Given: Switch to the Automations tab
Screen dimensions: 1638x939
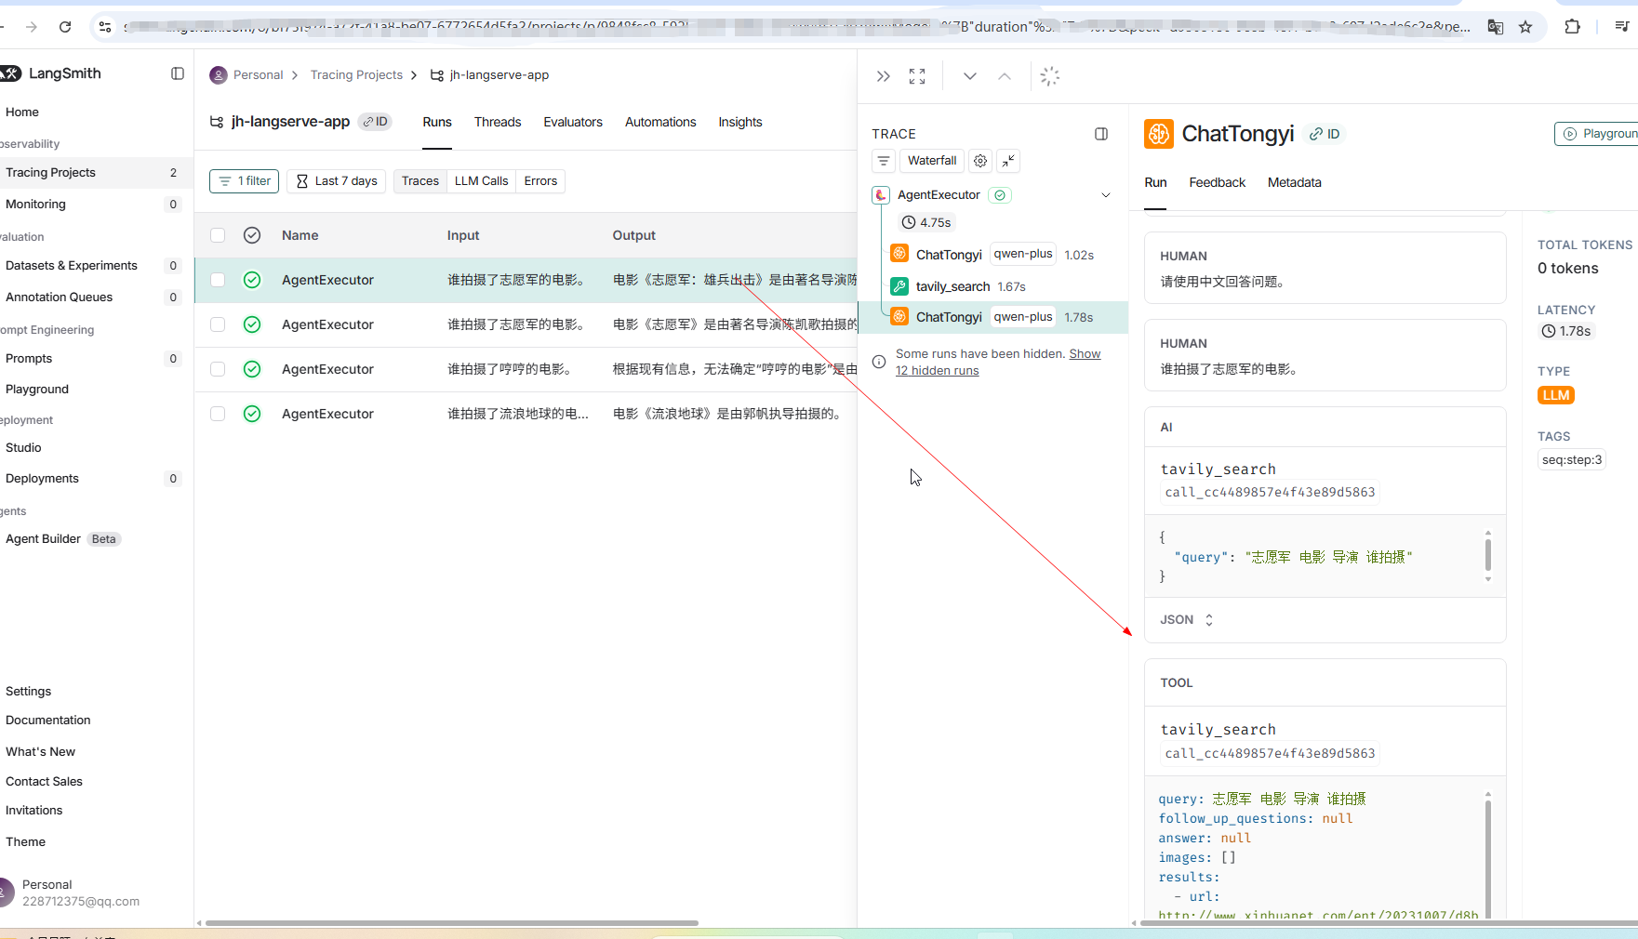Looking at the screenshot, I should coord(660,123).
